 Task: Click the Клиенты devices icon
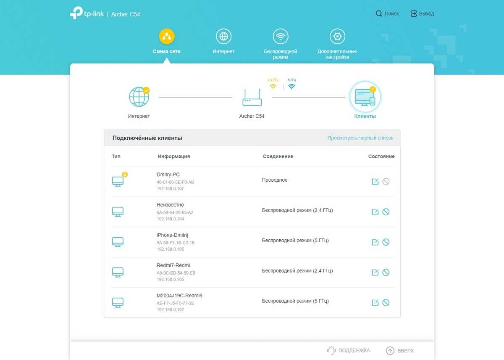pyautogui.click(x=365, y=97)
